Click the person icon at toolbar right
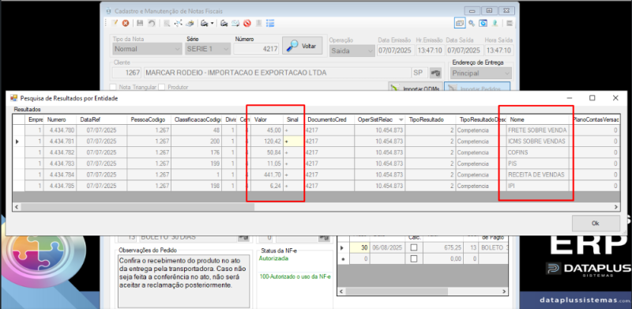The height and width of the screenshot is (309, 632). 495,24
